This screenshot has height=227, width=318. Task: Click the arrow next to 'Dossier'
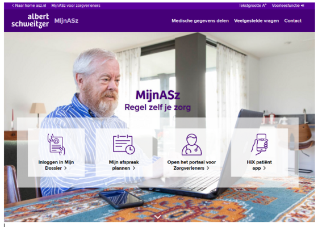[65, 168]
